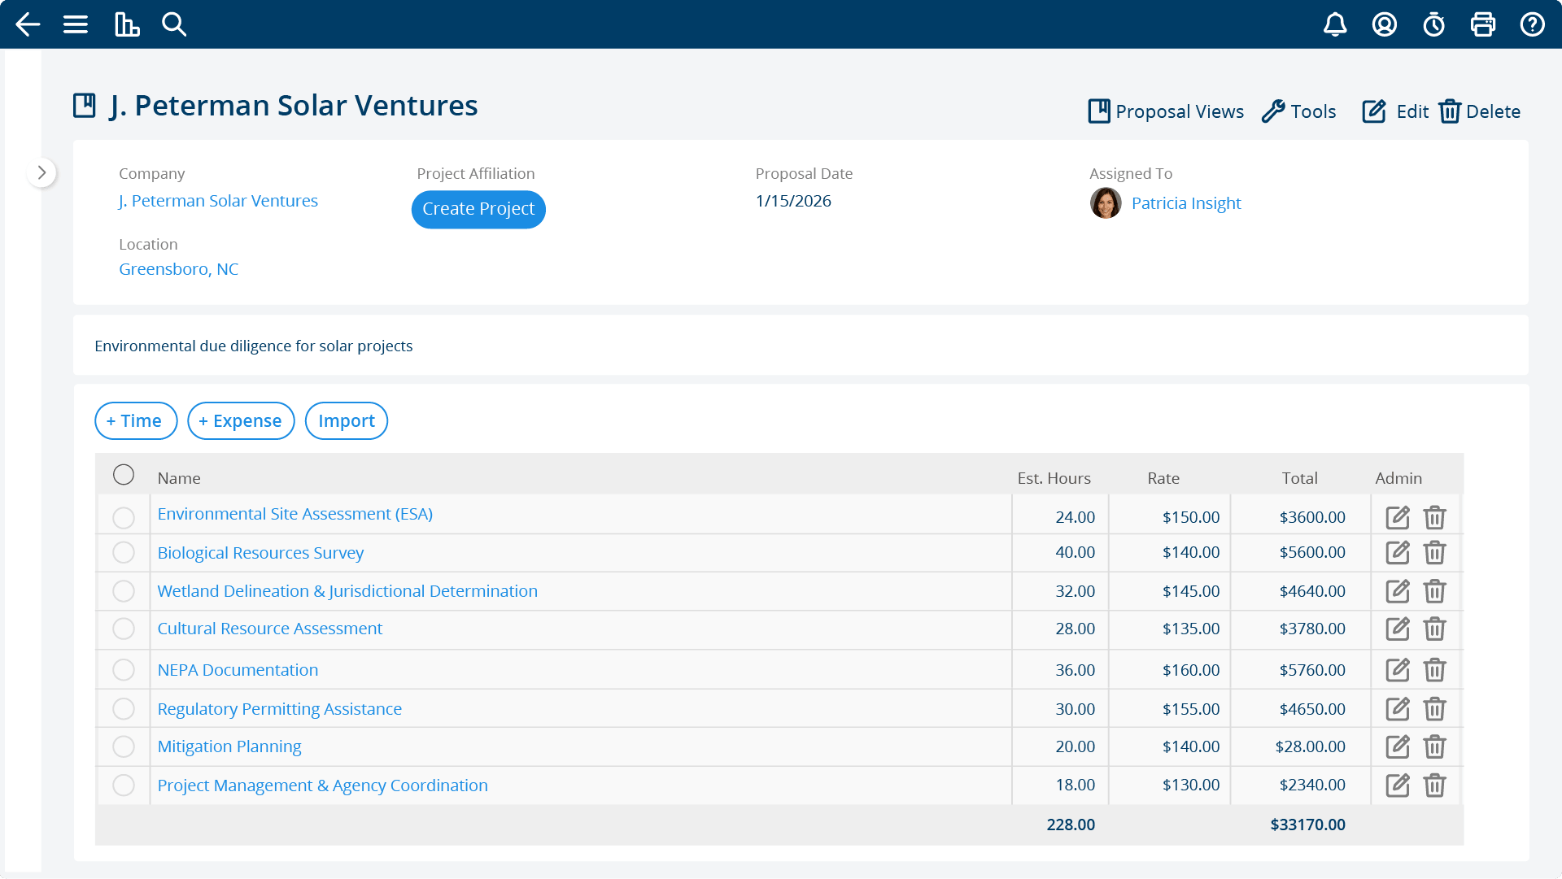Image resolution: width=1562 pixels, height=879 pixels.
Task: Open the timer stopwatch icon
Action: tap(1434, 24)
